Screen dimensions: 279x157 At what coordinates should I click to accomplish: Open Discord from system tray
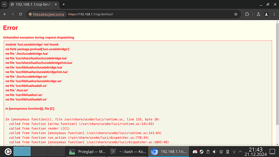coord(195,152)
